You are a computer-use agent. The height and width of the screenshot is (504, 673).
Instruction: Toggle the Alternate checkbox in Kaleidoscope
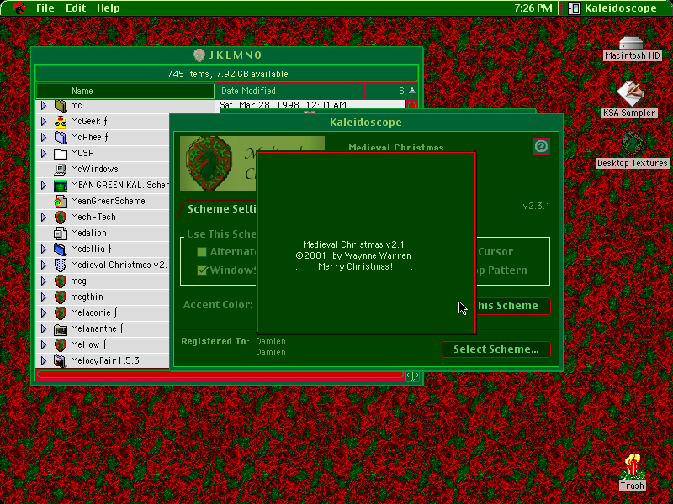pyautogui.click(x=202, y=252)
